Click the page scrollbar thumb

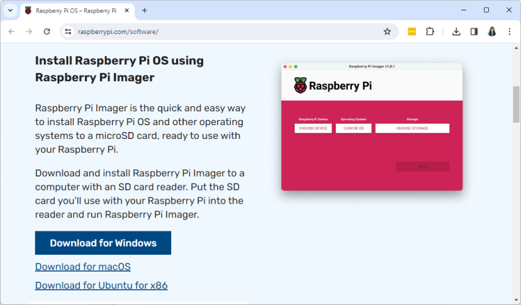click(x=516, y=104)
